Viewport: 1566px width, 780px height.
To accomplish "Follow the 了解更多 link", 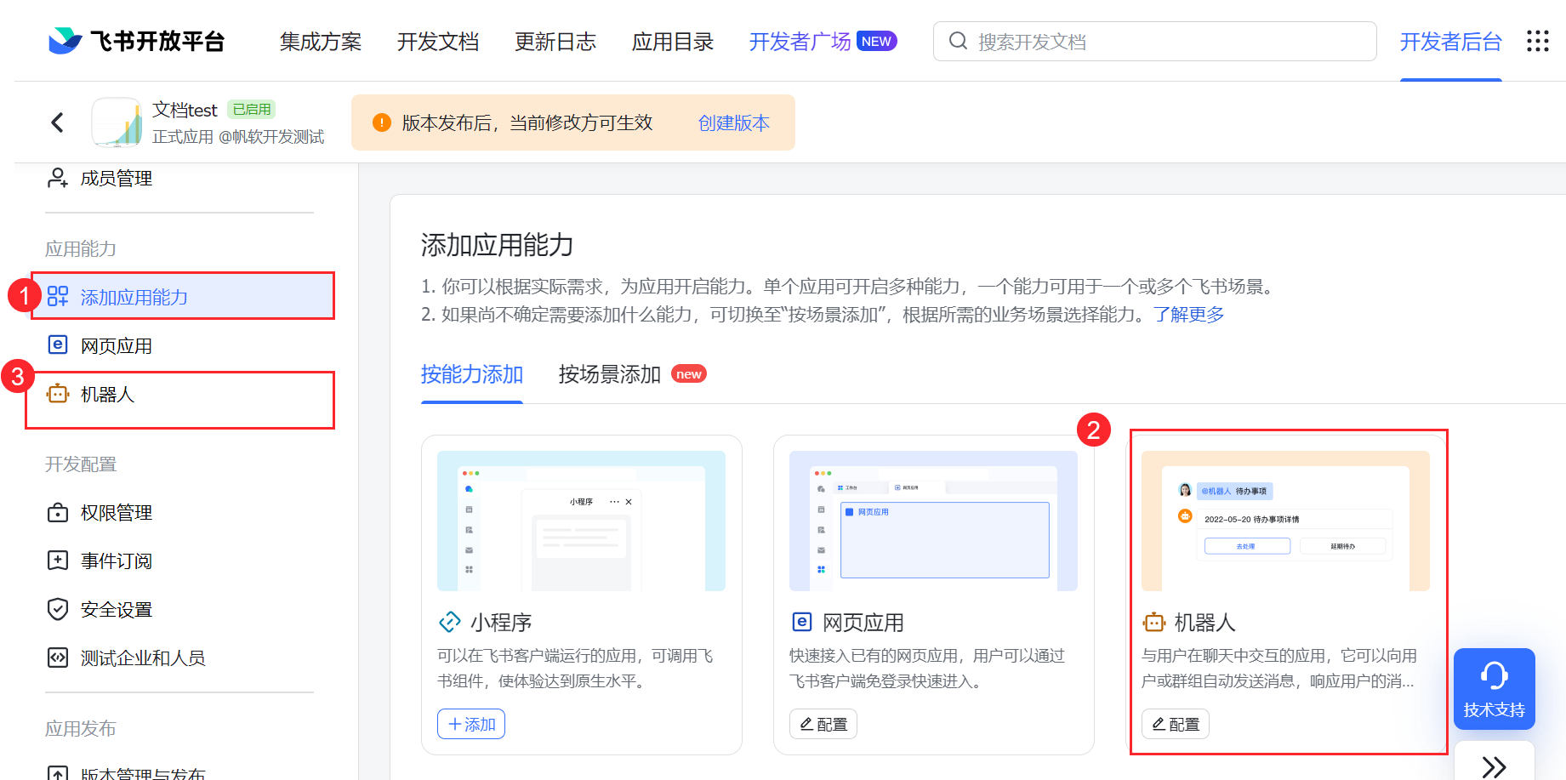I will (1189, 315).
